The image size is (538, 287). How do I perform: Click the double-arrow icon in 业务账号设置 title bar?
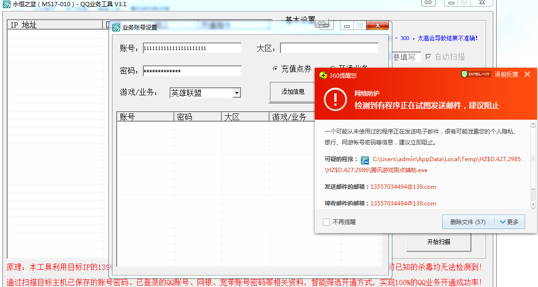pos(324,24)
